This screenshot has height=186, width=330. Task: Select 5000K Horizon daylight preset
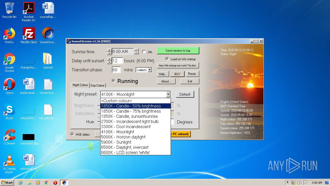pyautogui.click(x=135, y=137)
